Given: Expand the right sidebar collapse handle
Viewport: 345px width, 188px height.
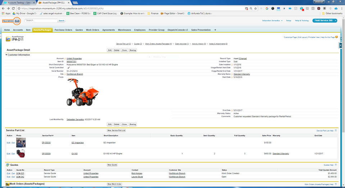Looking at the screenshot, I should point(340,45).
